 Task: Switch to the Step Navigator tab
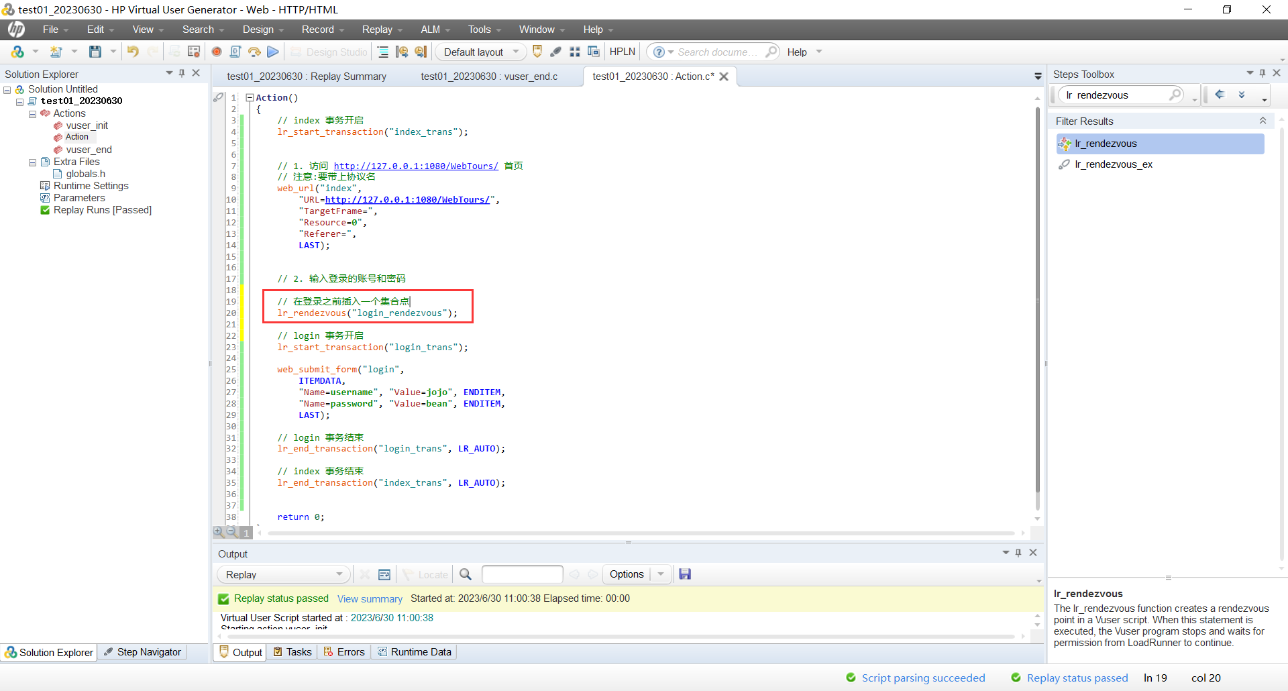coord(143,652)
